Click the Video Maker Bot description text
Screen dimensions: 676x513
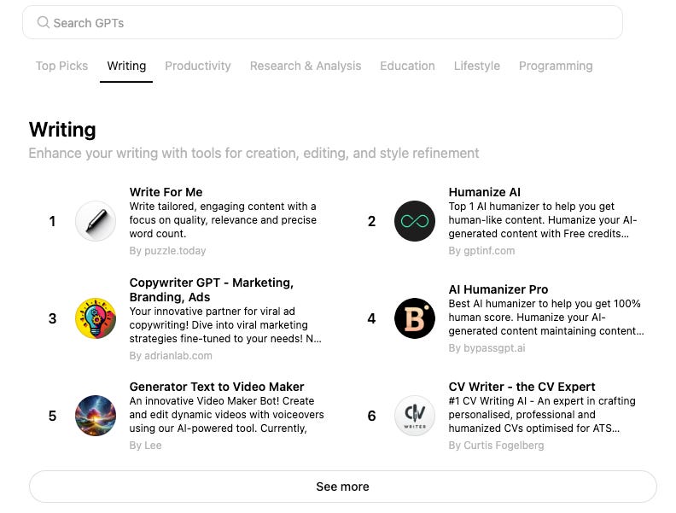pos(227,415)
